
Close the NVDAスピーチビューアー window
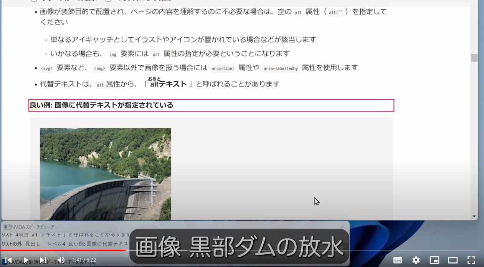pos(342,227)
